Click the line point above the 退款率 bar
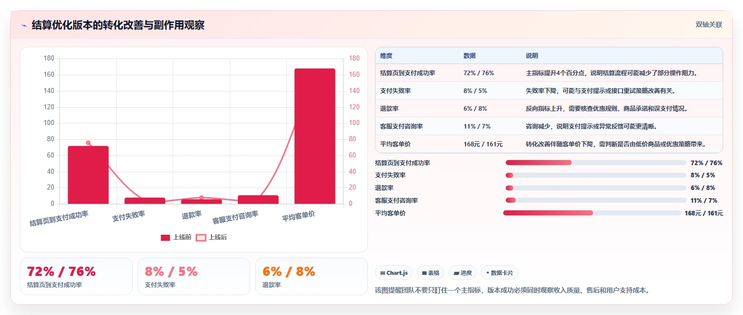 (x=202, y=198)
